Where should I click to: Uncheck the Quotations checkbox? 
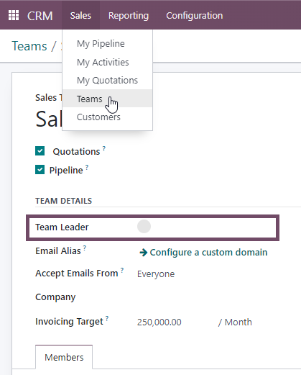pos(40,151)
